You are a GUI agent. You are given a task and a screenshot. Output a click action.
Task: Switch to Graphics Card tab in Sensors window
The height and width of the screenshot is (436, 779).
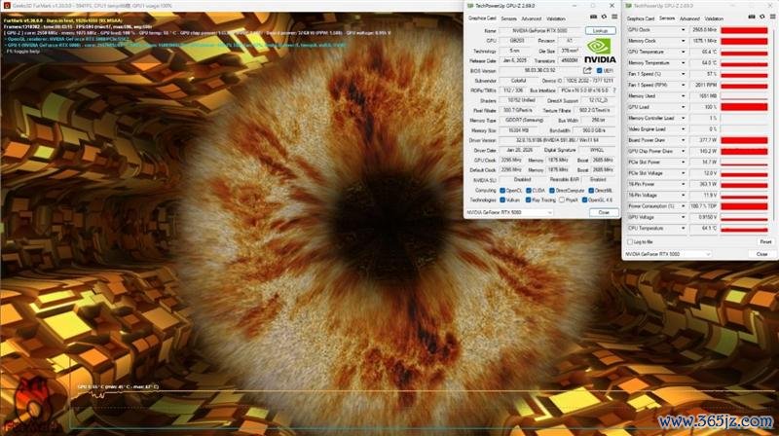641,18
